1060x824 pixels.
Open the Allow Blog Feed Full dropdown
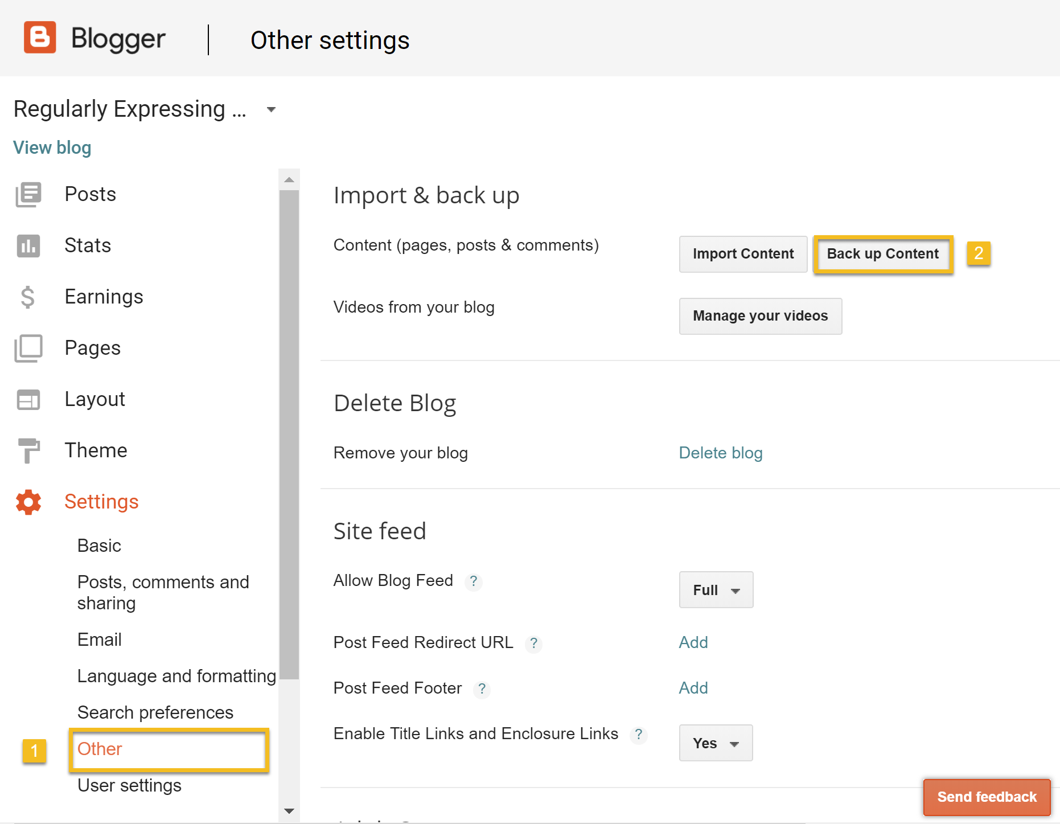tap(716, 590)
